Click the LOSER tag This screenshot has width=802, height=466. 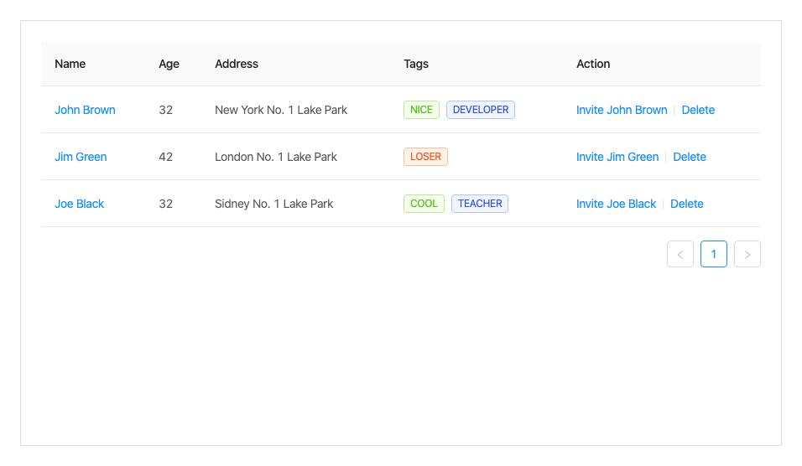click(425, 157)
